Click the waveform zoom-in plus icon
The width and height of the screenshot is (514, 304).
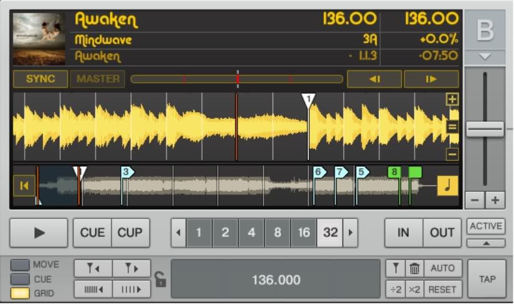tap(452, 100)
